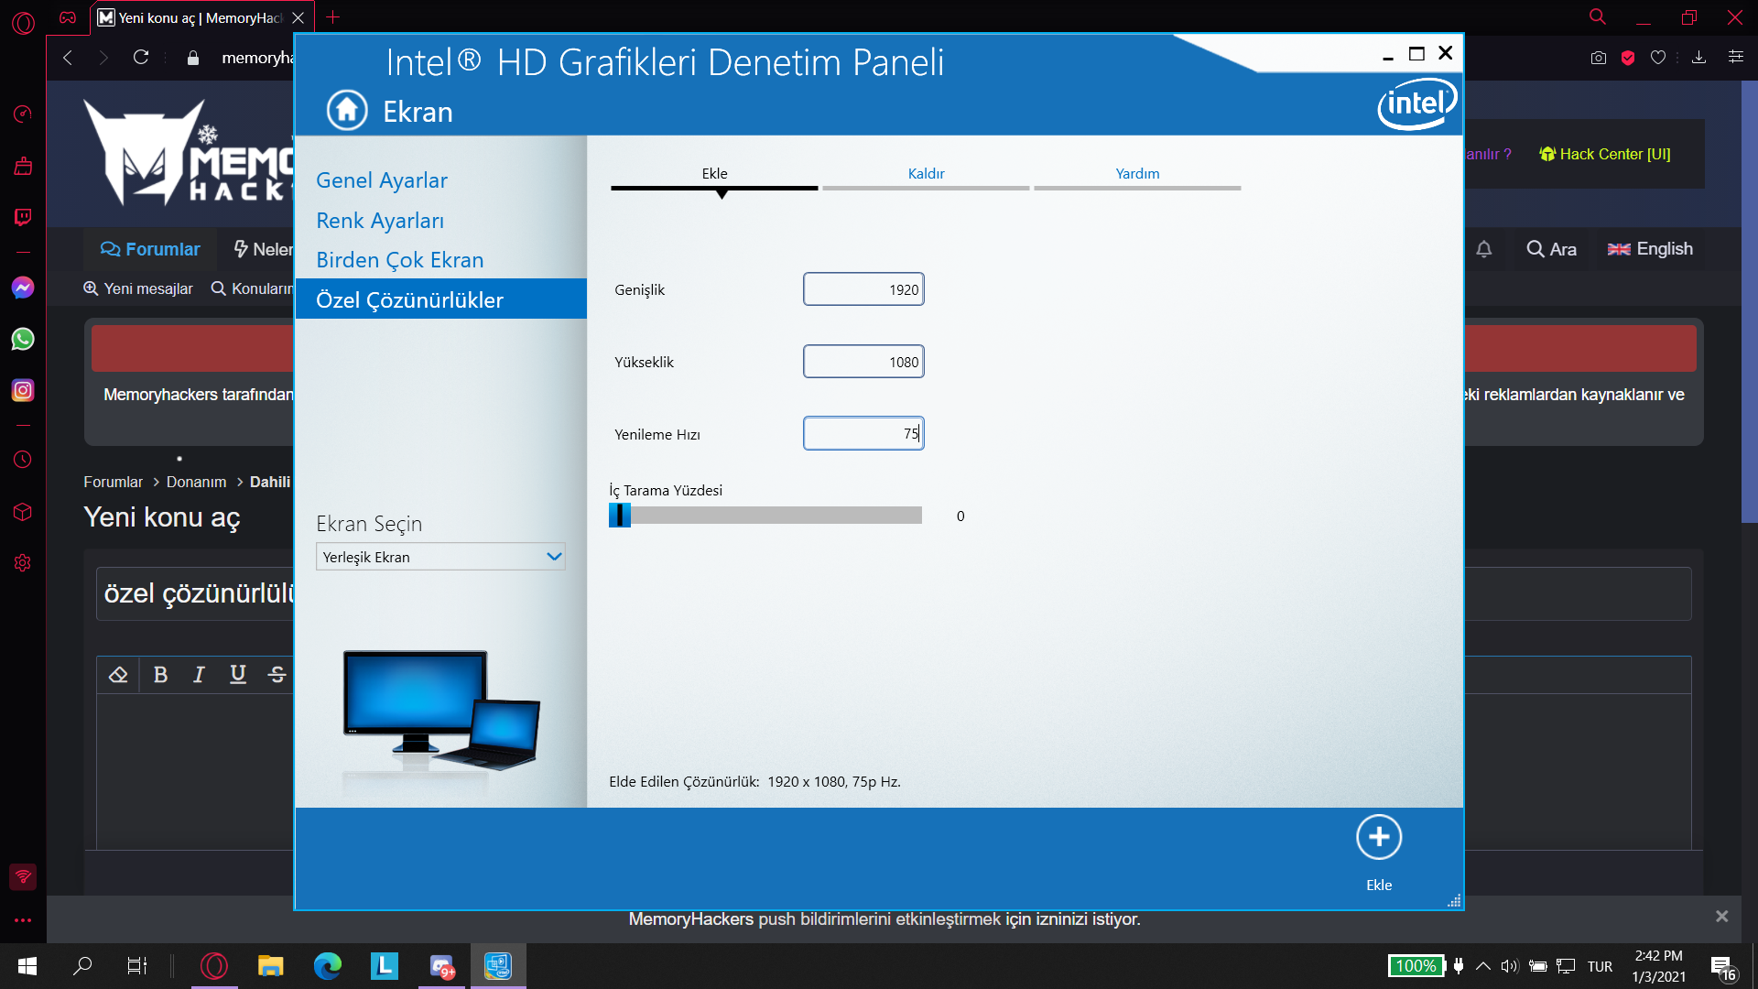The height and width of the screenshot is (989, 1758).
Task: Show hidden system tray icons chevron
Action: (x=1483, y=966)
